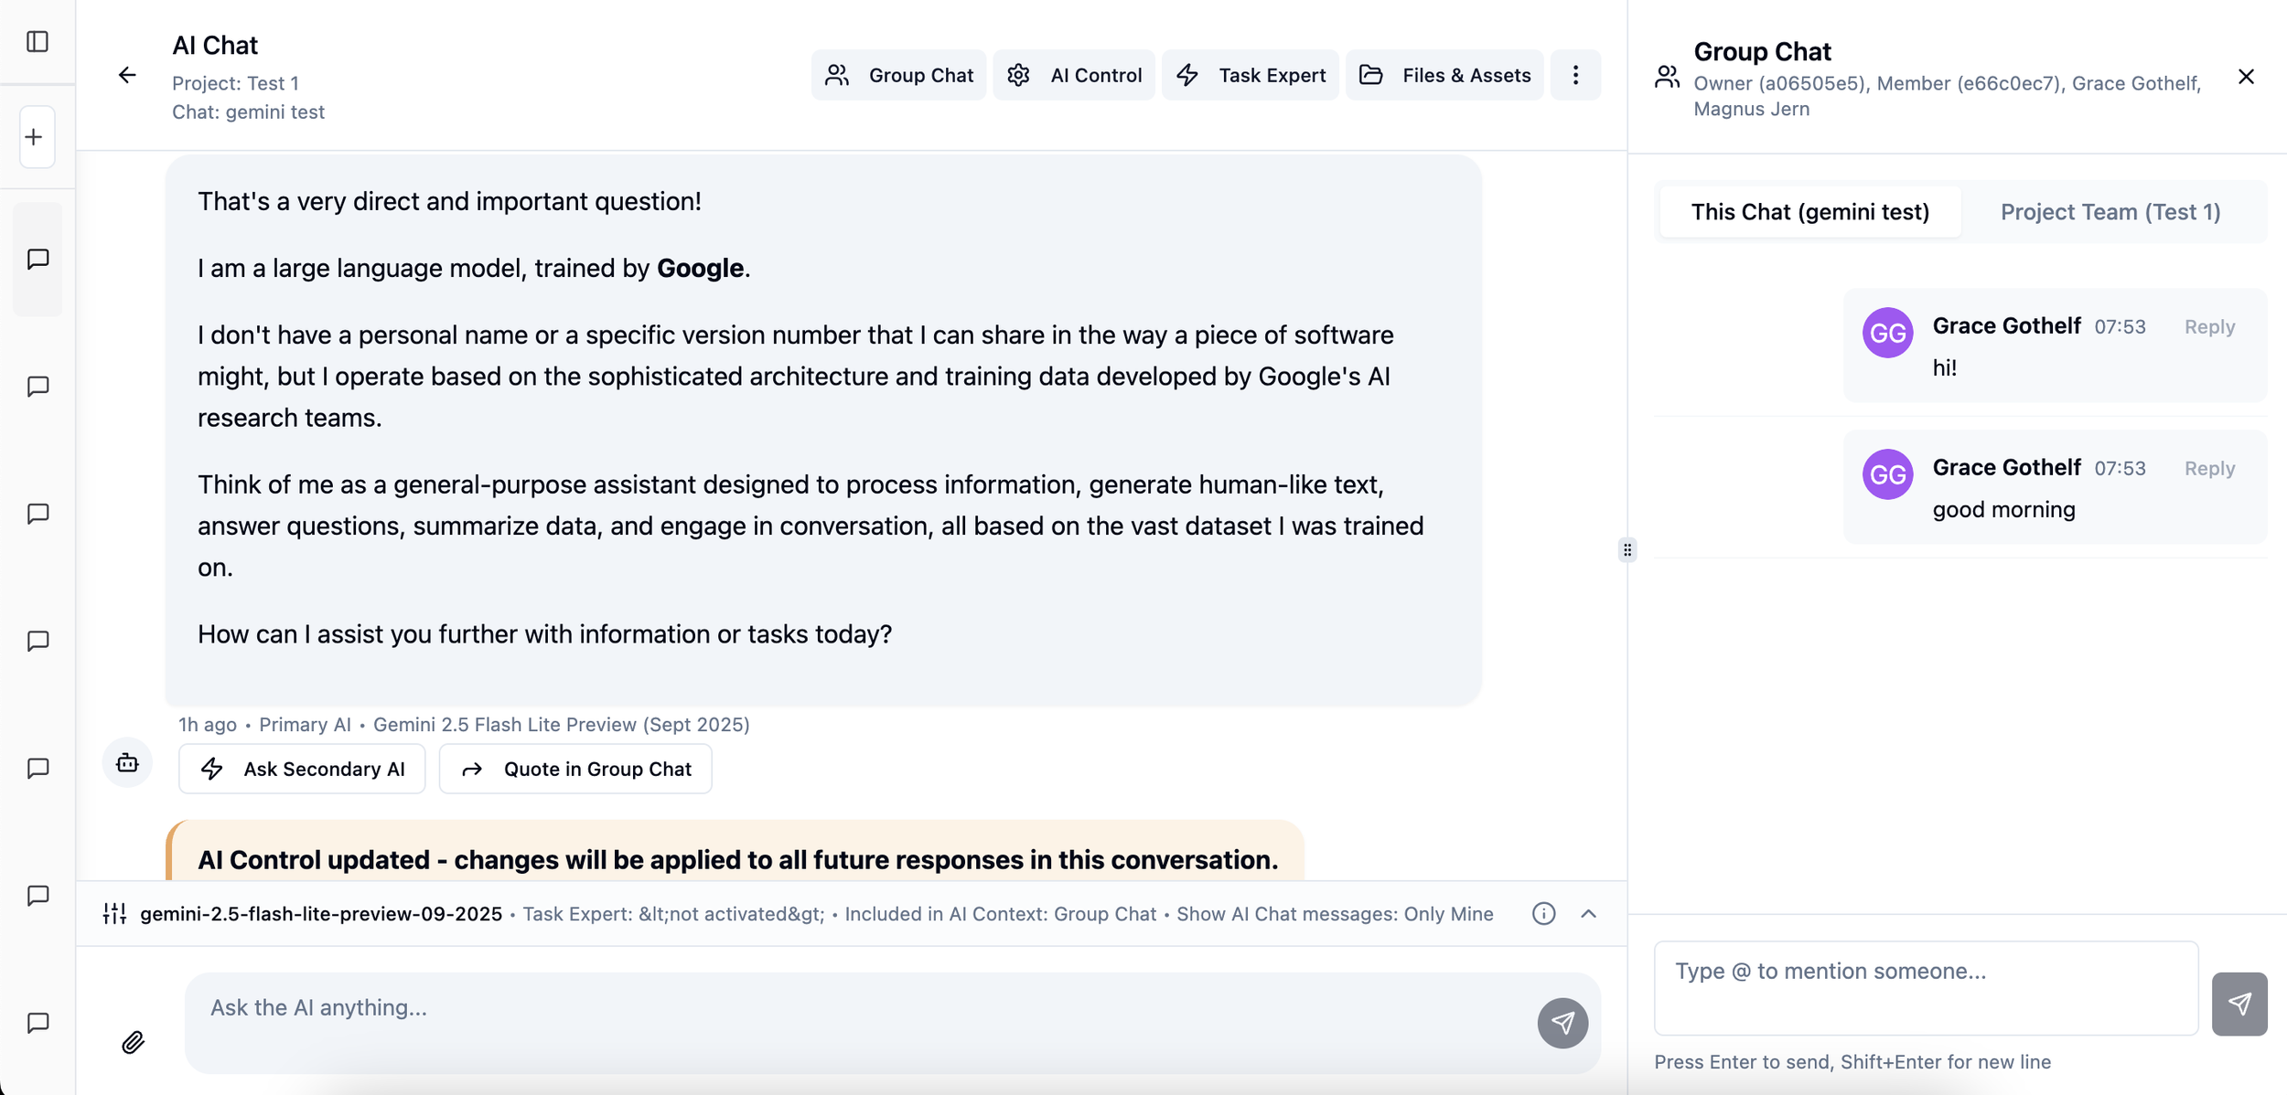Image resolution: width=2287 pixels, height=1095 pixels.
Task: Send the AI message with the paper plane
Action: 1562,1022
